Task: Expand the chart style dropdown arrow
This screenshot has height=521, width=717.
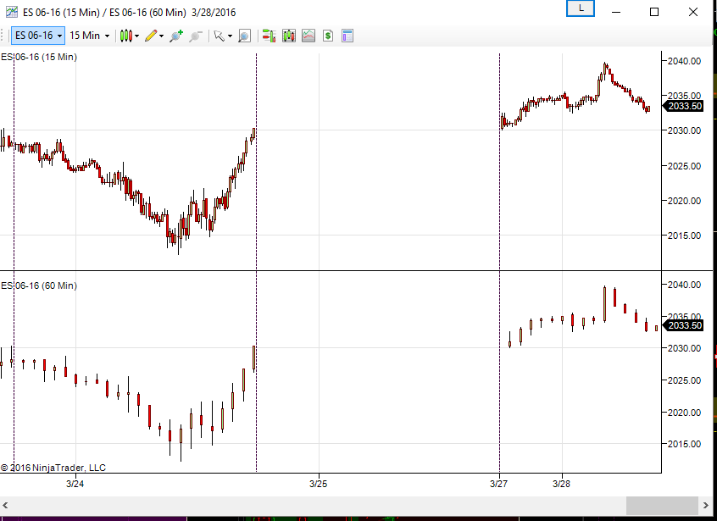Action: tap(136, 36)
